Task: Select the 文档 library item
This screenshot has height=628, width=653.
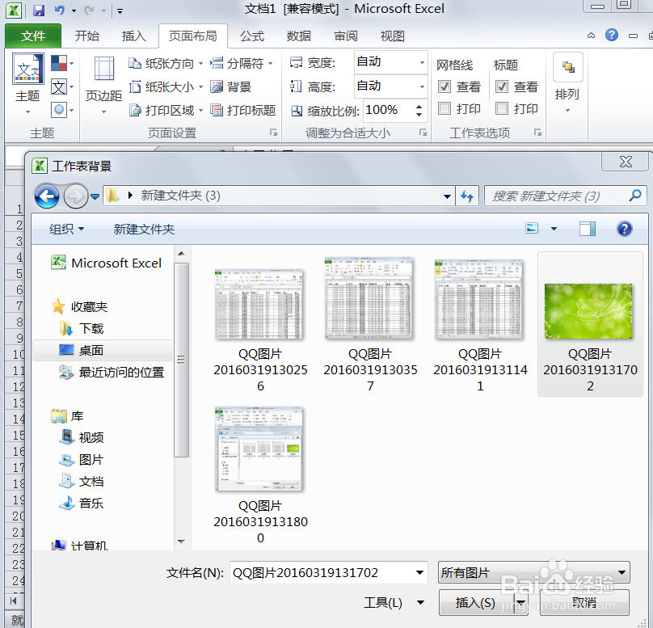Action: 82,481
